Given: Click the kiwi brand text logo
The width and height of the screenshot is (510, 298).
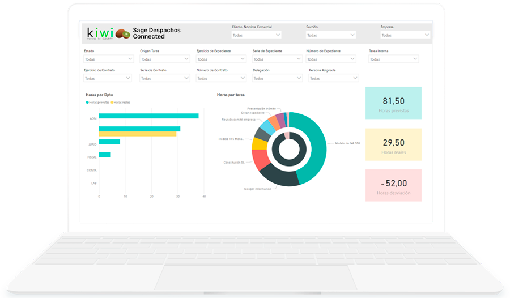Looking at the screenshot, I should click(100, 33).
